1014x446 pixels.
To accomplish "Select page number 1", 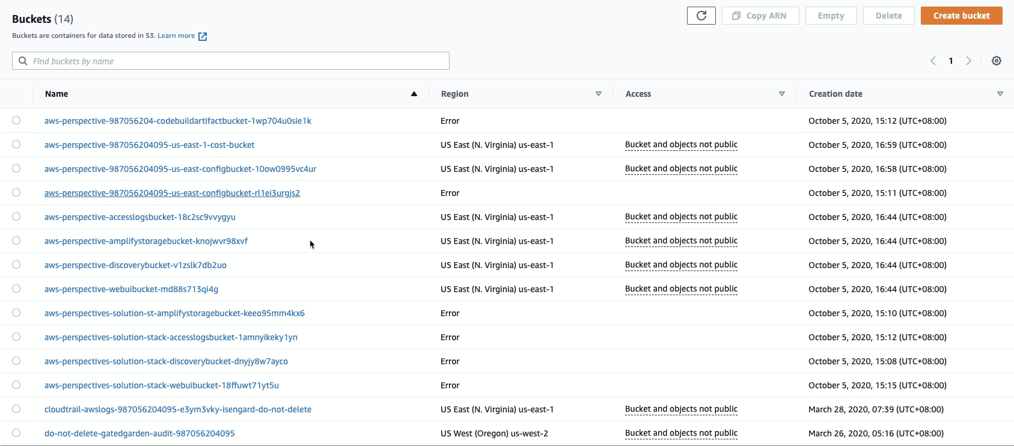I will tap(951, 61).
